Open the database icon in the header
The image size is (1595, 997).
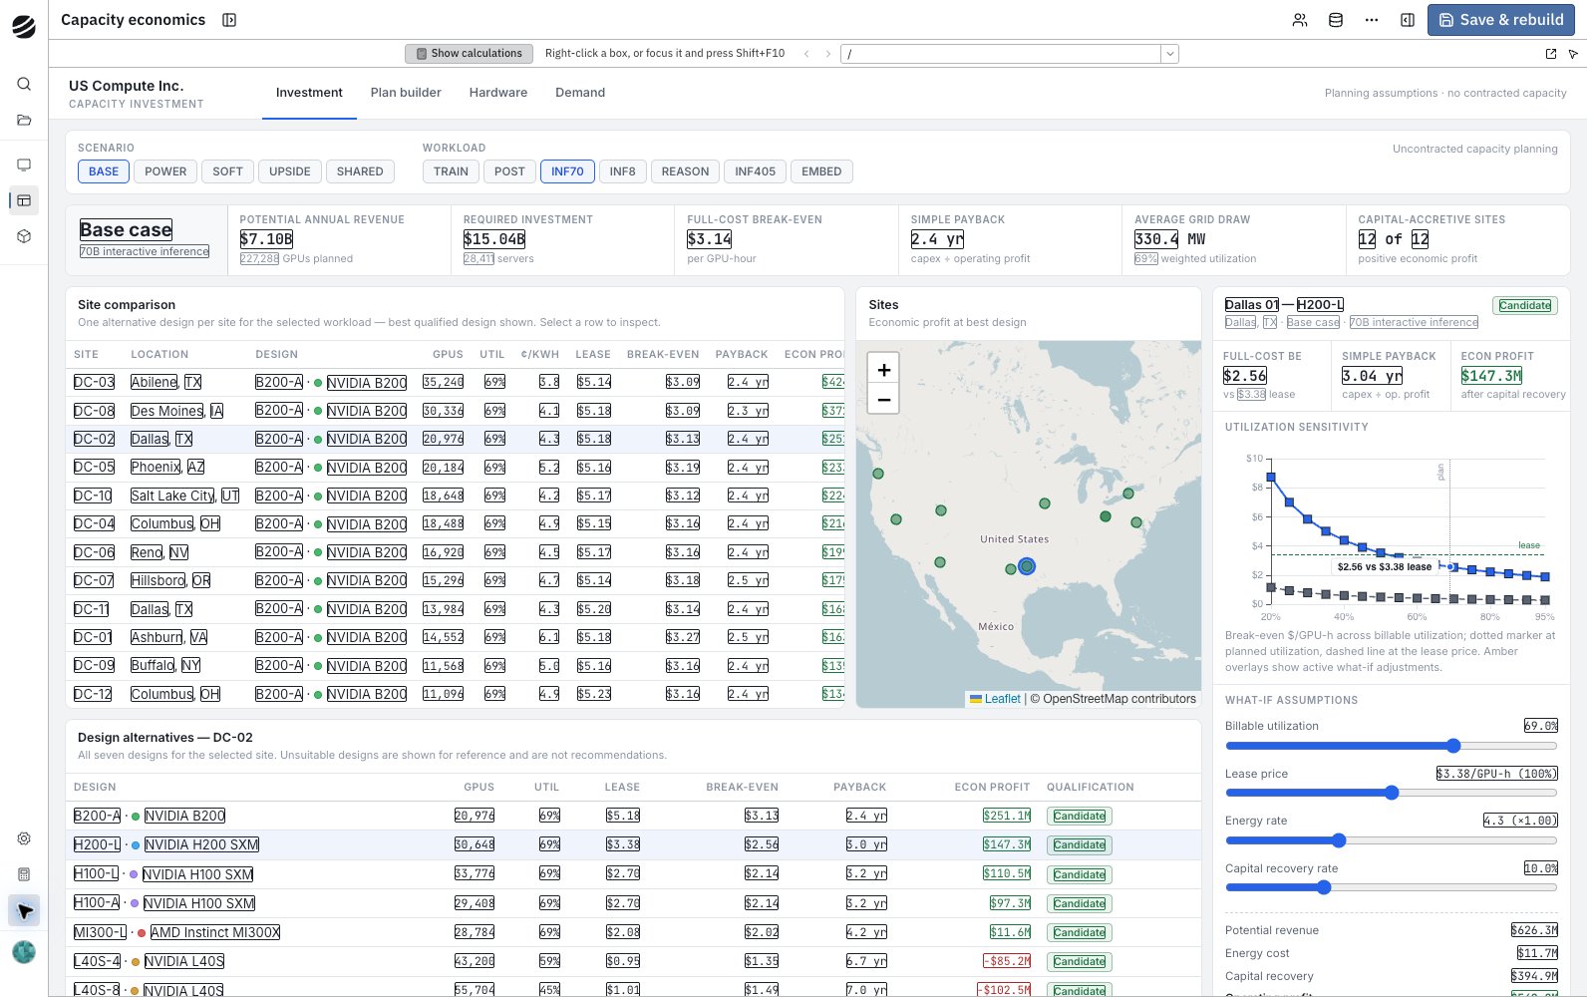point(1336,20)
